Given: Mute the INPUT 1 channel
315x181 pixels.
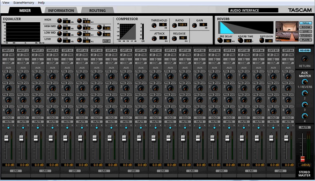Looking at the screenshot, I should (x=8, y=121).
